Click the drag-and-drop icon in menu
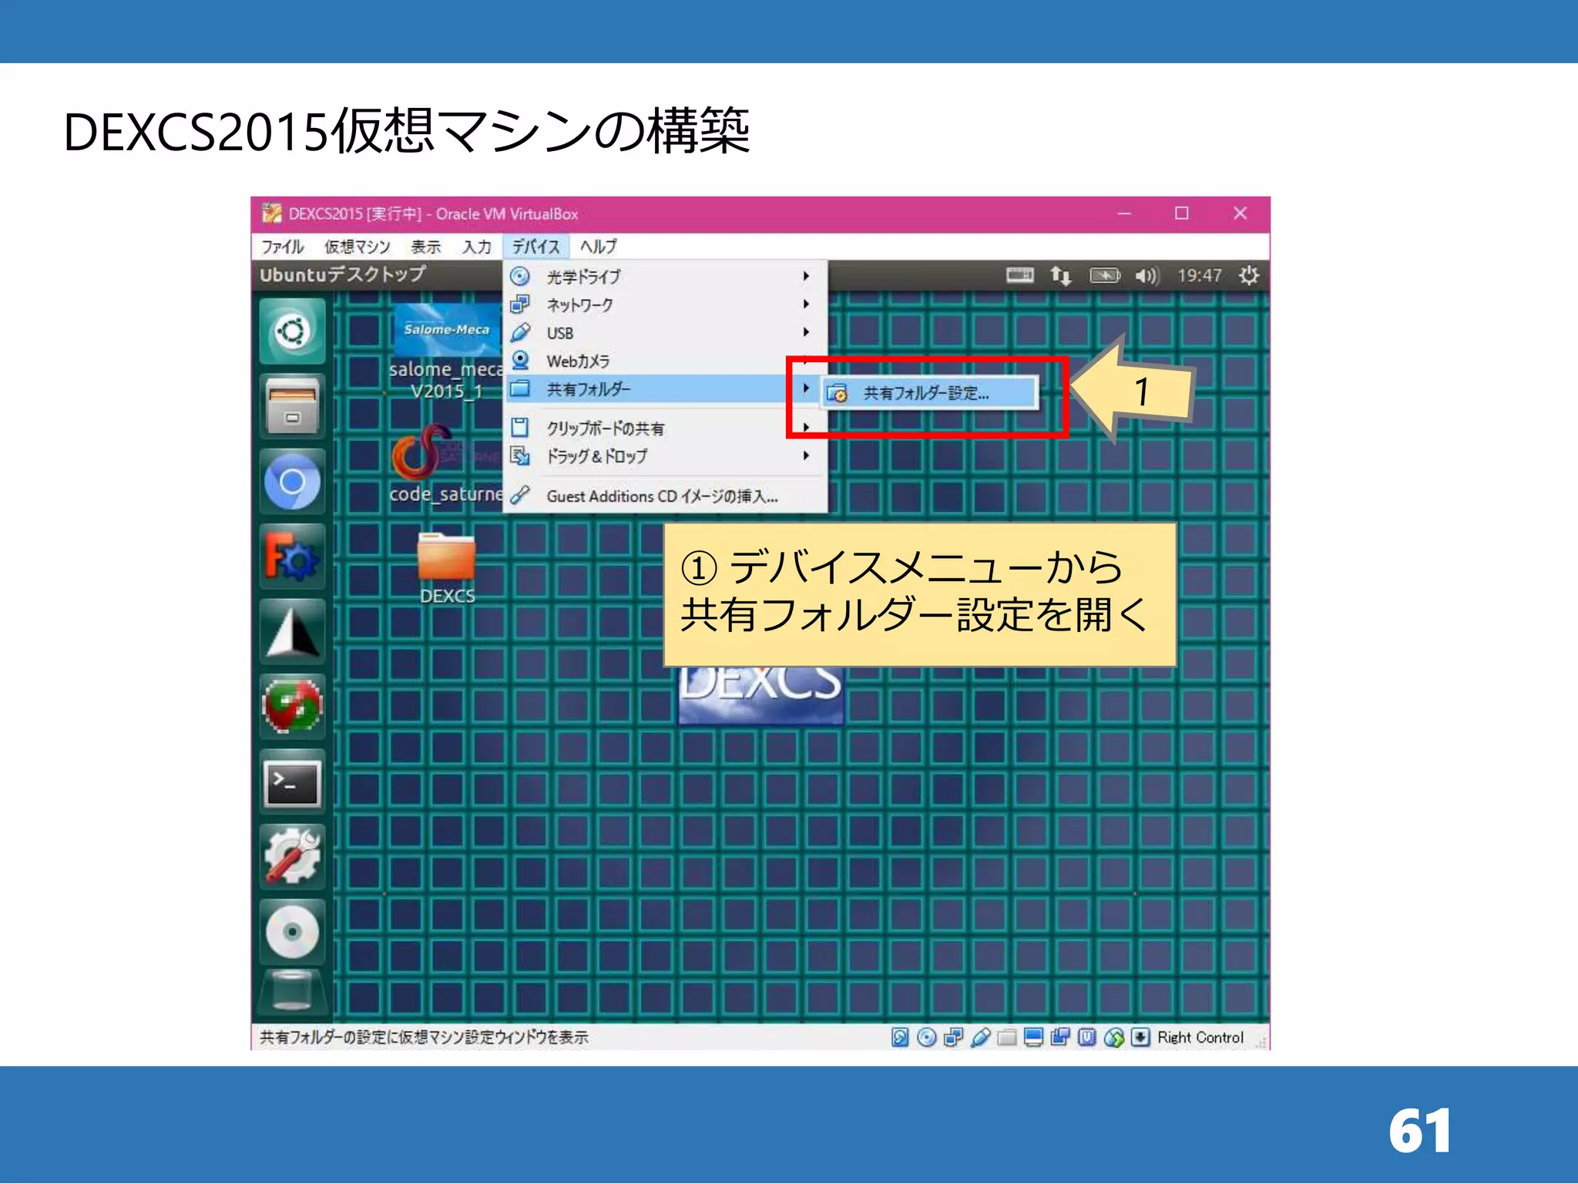Image resolution: width=1578 pixels, height=1184 pixels. pyautogui.click(x=521, y=456)
